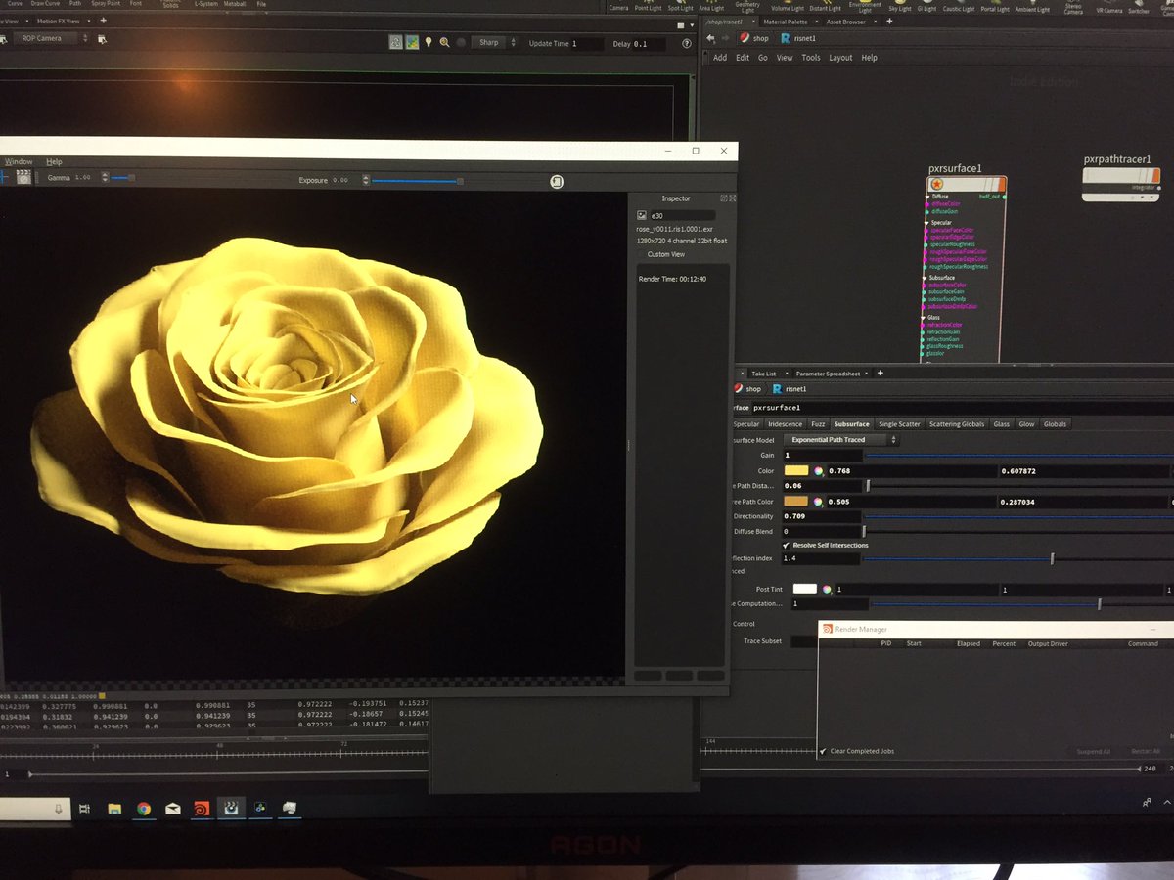Switch to the Single Scatter parameter tab
The width and height of the screenshot is (1174, 880).
(x=899, y=424)
